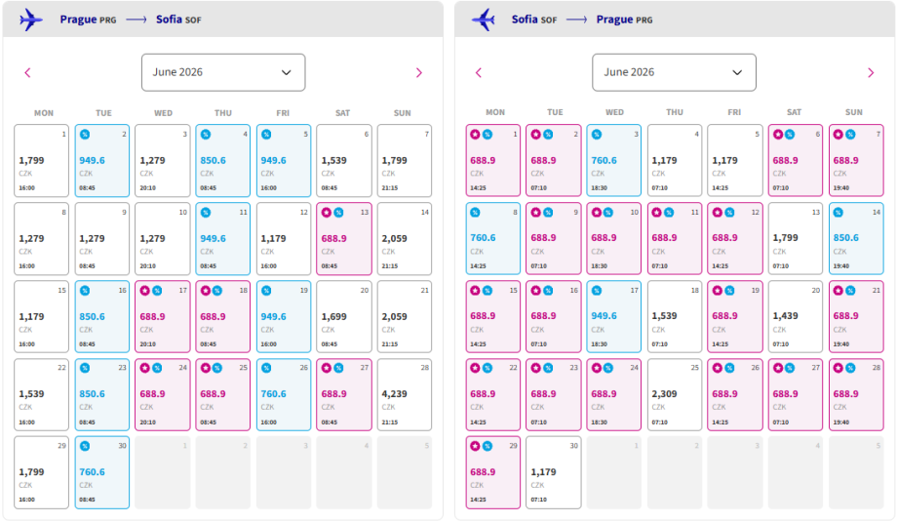The height and width of the screenshot is (523, 897).
Task: Click the star badge on Prague–Sofia June 27
Action: pos(326,368)
